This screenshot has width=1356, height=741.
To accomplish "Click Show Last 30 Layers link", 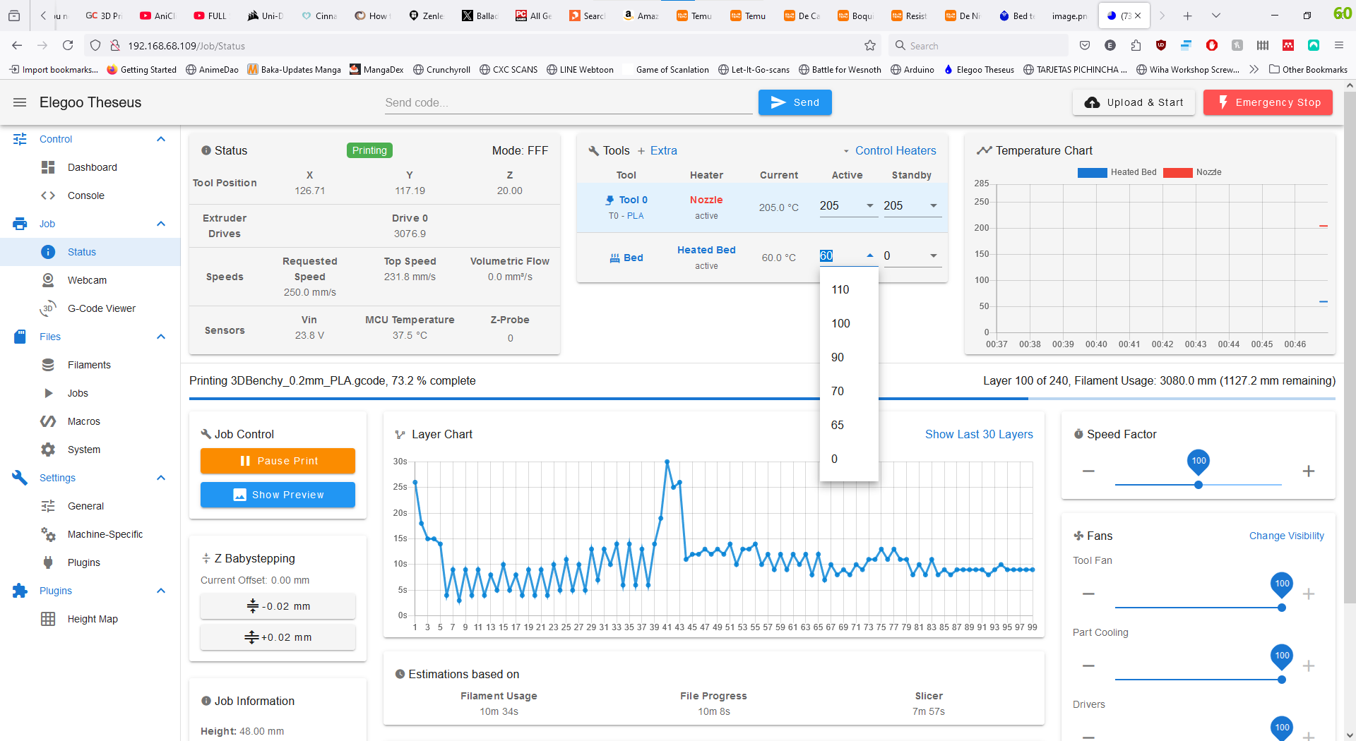I will 979,434.
